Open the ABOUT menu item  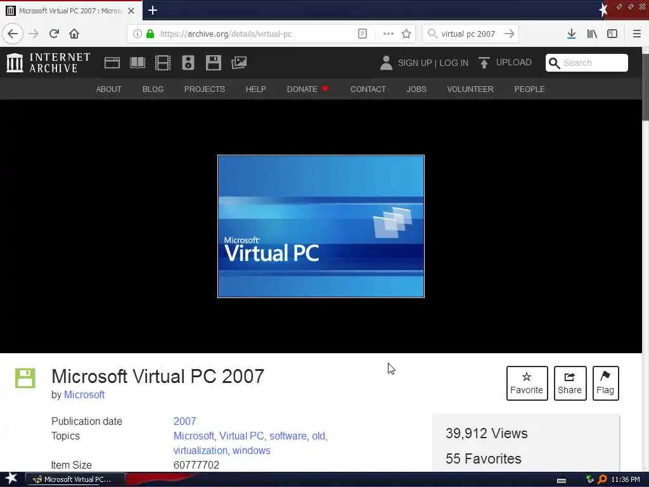109,89
